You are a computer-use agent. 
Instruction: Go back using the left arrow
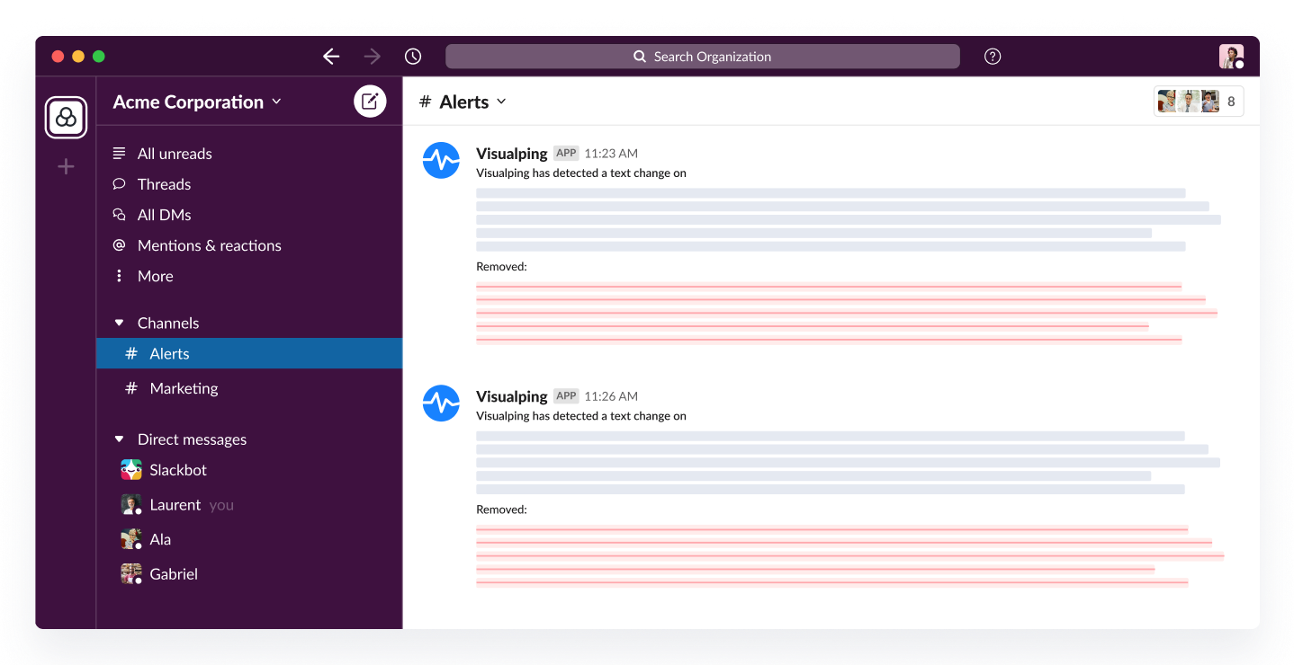coord(331,57)
